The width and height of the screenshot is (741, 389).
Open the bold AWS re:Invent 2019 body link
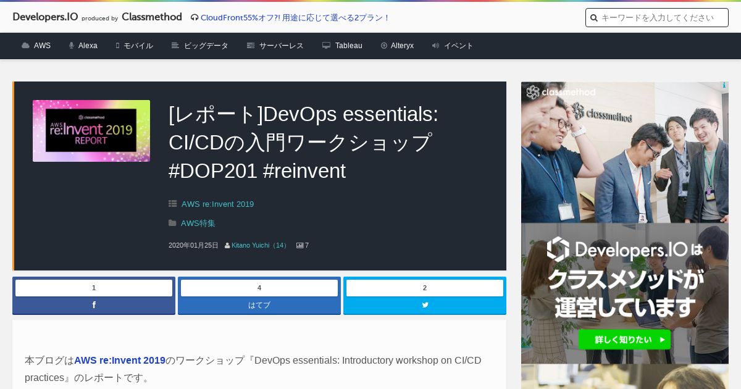click(120, 360)
